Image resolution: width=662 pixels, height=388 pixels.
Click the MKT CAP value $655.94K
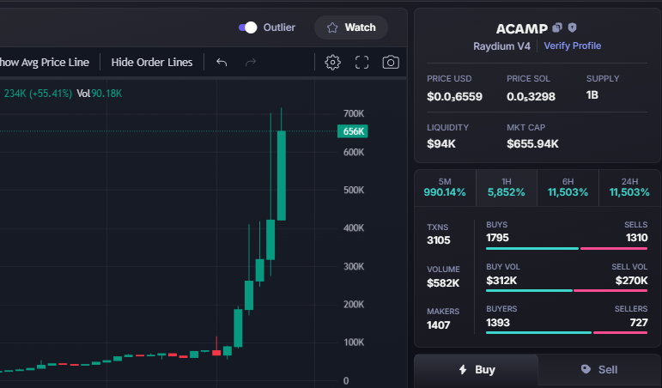click(532, 144)
